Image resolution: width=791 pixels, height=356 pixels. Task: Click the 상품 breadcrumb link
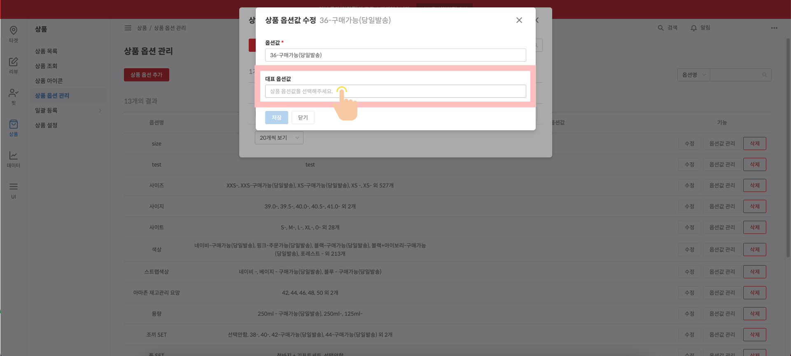[142, 28]
